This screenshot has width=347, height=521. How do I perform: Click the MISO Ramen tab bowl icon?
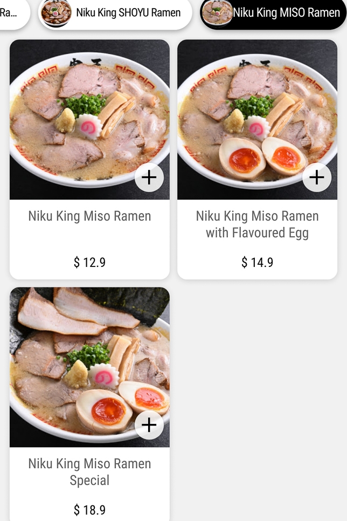217,13
